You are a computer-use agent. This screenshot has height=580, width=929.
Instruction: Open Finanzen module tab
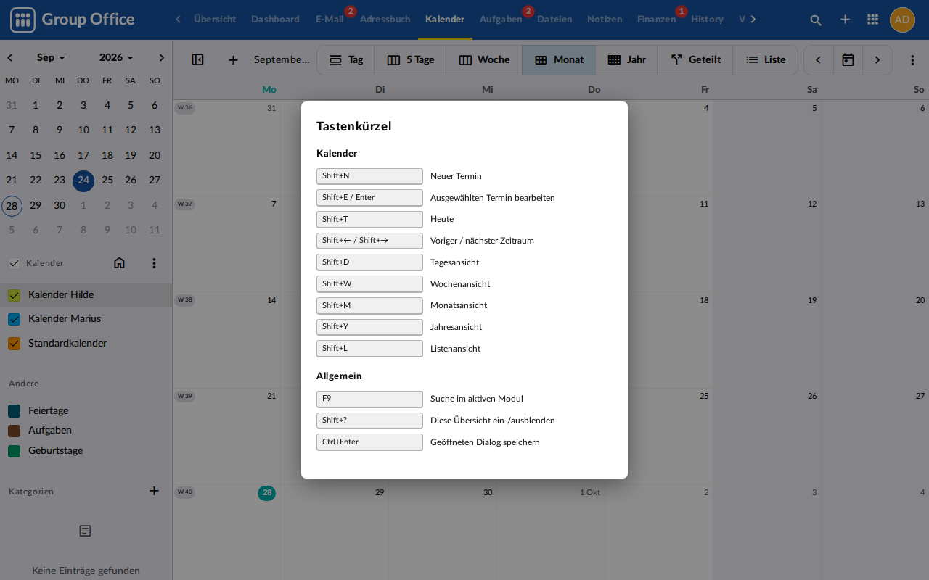point(656,20)
